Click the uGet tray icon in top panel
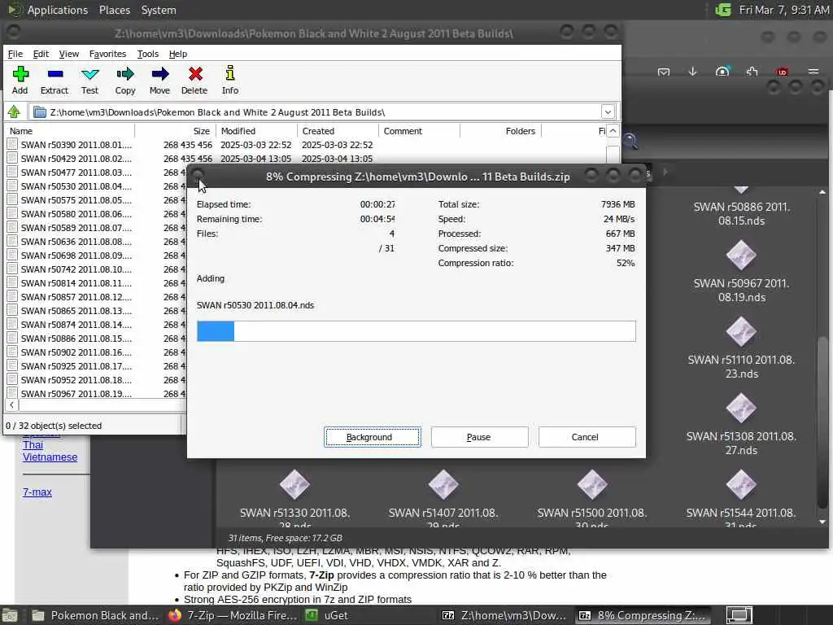Screen dimensions: 833x625 (x=722, y=10)
